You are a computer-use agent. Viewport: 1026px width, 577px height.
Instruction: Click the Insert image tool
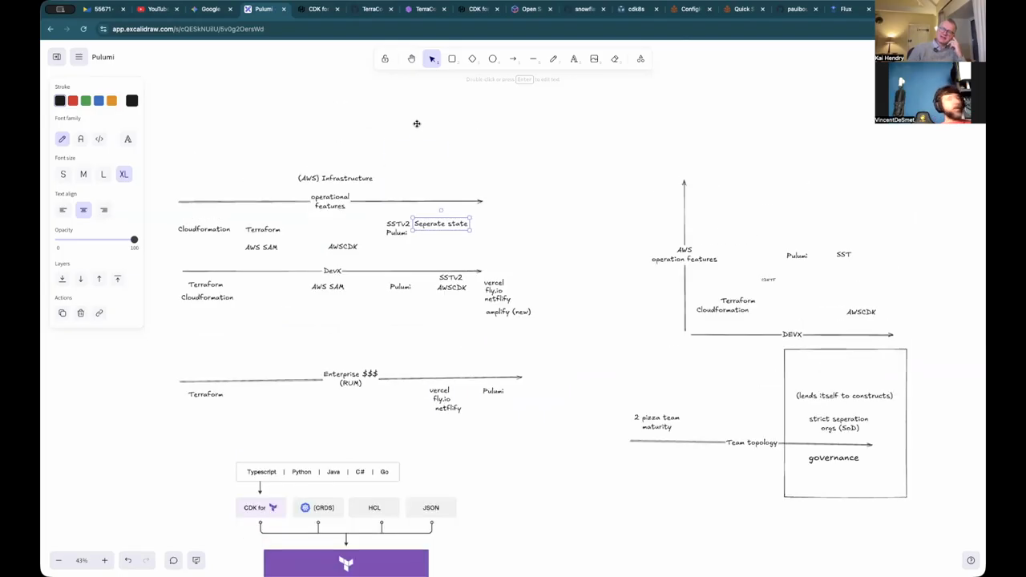coord(594,59)
